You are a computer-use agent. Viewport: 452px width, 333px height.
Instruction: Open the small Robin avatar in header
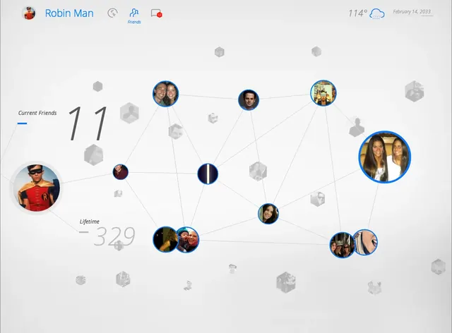point(29,13)
